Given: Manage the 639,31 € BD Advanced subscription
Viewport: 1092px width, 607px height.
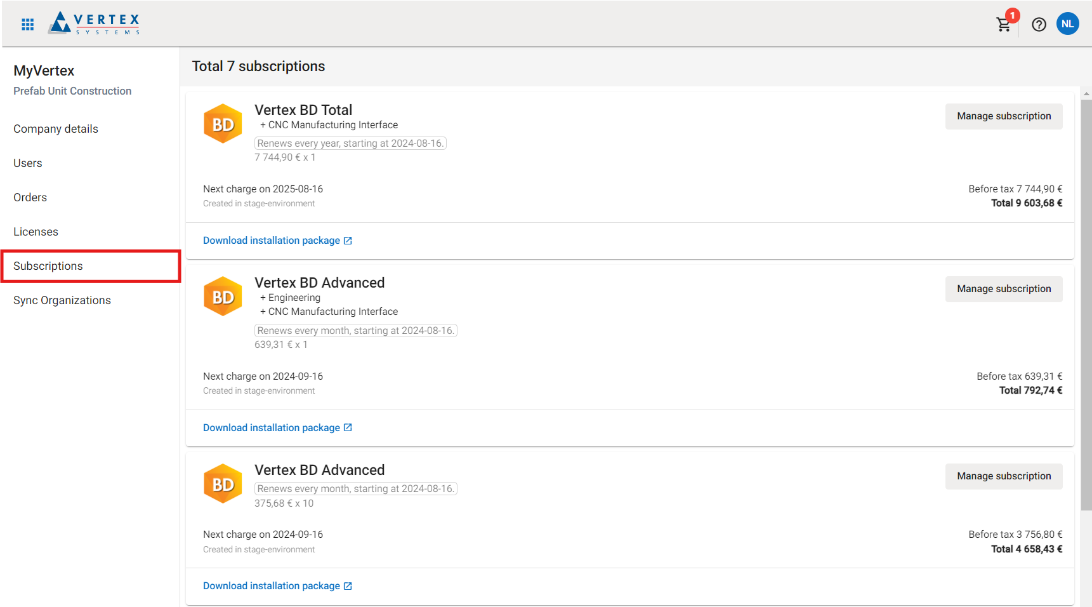Looking at the screenshot, I should [1004, 289].
